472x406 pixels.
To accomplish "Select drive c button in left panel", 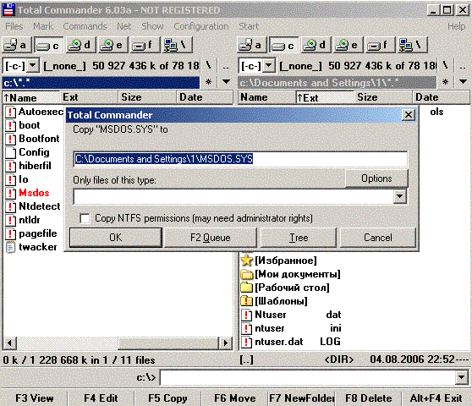I will 48,45.
